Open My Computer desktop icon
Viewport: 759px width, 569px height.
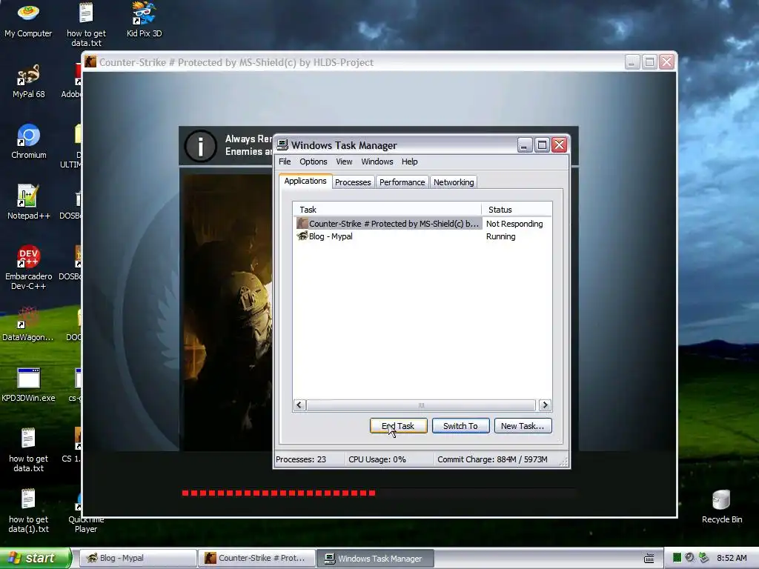point(28,20)
